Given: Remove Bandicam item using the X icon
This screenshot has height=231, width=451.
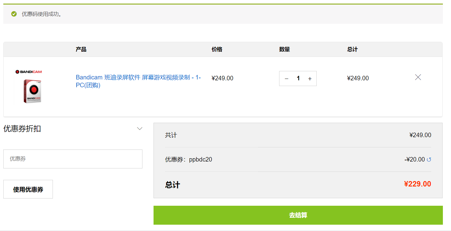Looking at the screenshot, I should (x=418, y=77).
